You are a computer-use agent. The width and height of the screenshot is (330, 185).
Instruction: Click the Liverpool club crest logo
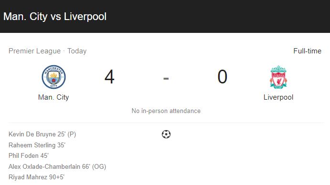pos(278,77)
